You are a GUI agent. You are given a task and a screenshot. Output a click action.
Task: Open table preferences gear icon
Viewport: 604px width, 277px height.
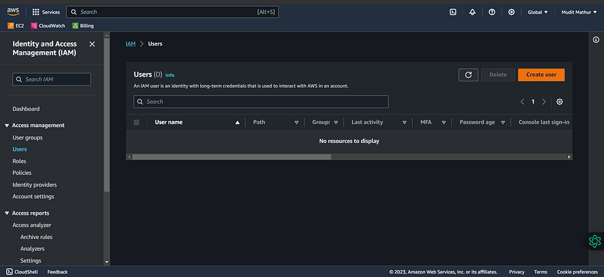[x=560, y=102]
